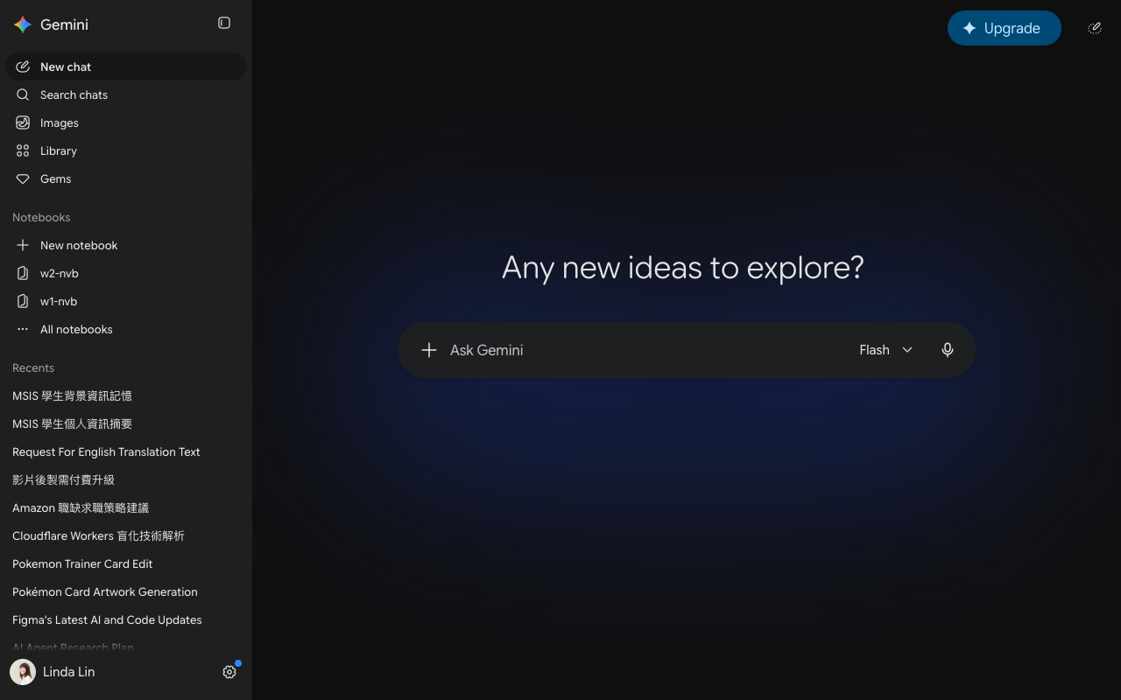Image resolution: width=1121 pixels, height=700 pixels.
Task: Create a New notebook
Action: [126, 245]
